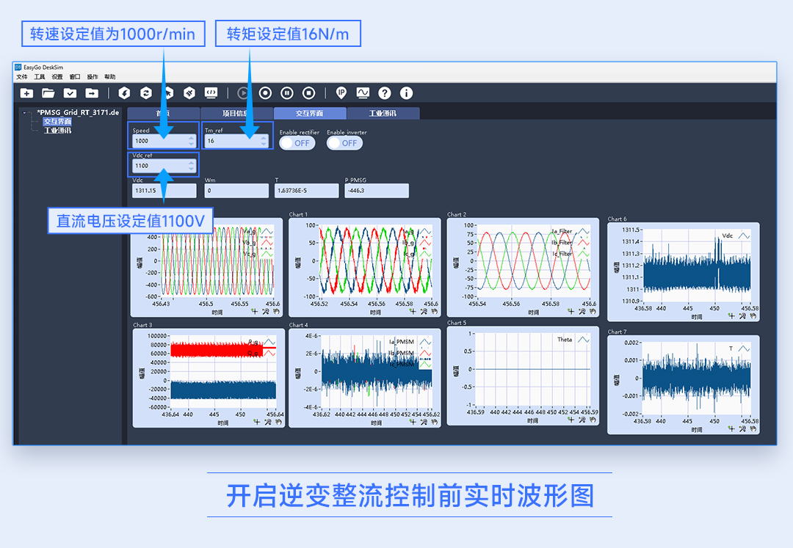Select the zoom tool in Chart 4
Screen dimensions: 793x548
(424, 423)
